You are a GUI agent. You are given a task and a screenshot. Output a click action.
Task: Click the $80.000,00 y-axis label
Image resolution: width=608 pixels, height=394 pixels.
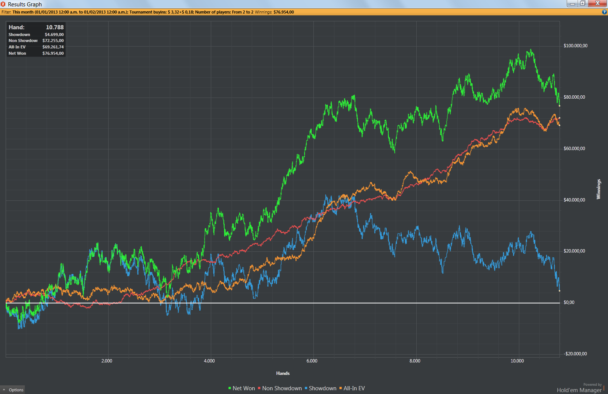point(574,97)
